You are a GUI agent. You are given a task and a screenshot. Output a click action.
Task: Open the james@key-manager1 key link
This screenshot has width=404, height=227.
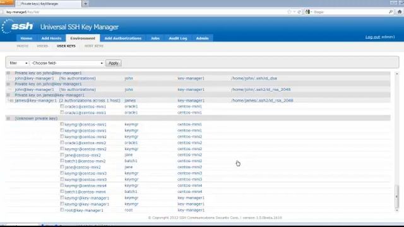(35, 100)
